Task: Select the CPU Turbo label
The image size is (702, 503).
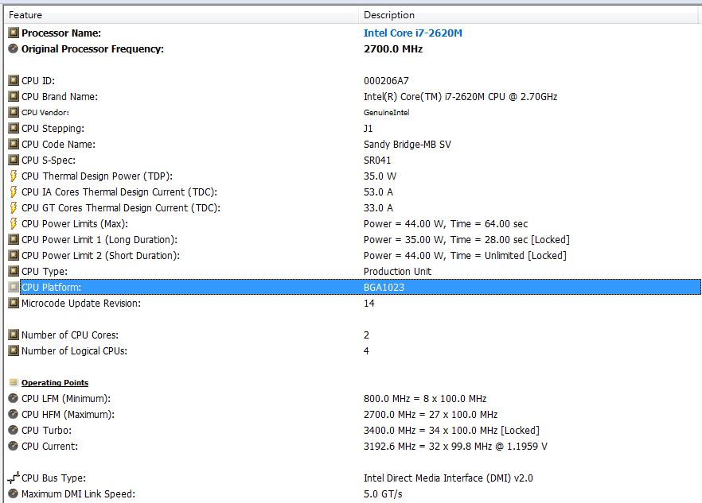Action: (x=46, y=430)
